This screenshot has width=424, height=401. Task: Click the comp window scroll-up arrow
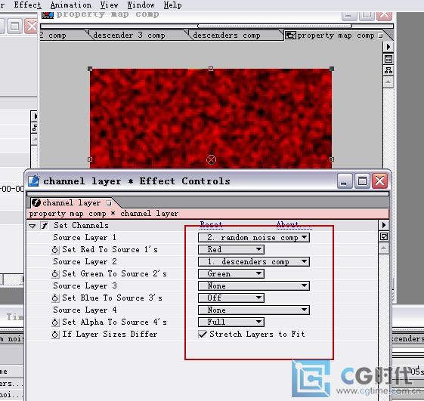coord(388,82)
